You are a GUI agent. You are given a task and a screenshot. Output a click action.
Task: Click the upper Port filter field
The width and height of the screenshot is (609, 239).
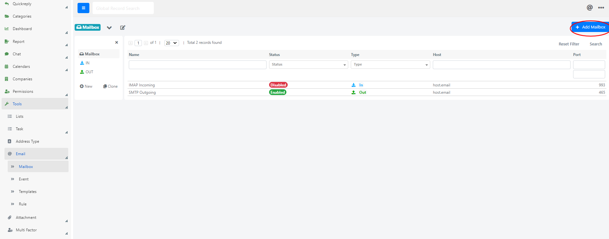(589, 65)
